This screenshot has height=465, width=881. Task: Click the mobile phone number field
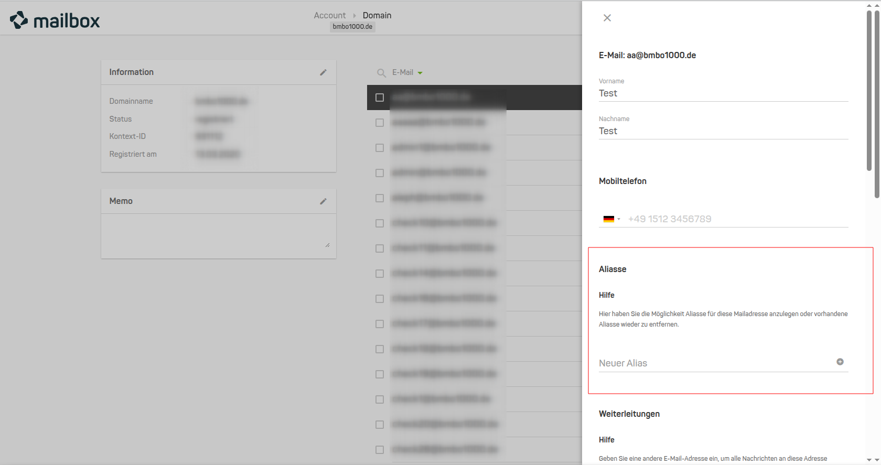[x=737, y=219]
